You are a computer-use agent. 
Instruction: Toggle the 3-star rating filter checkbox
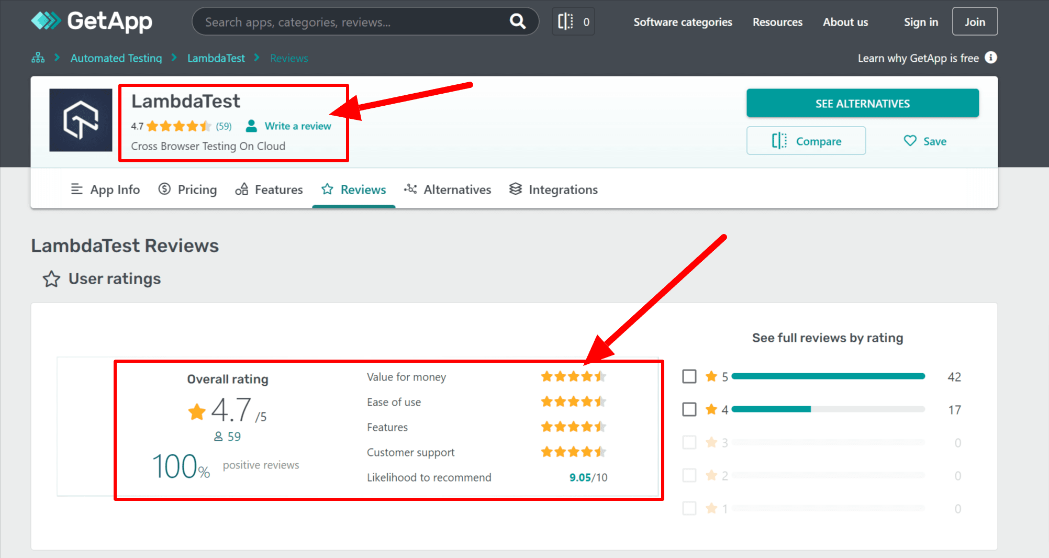689,442
